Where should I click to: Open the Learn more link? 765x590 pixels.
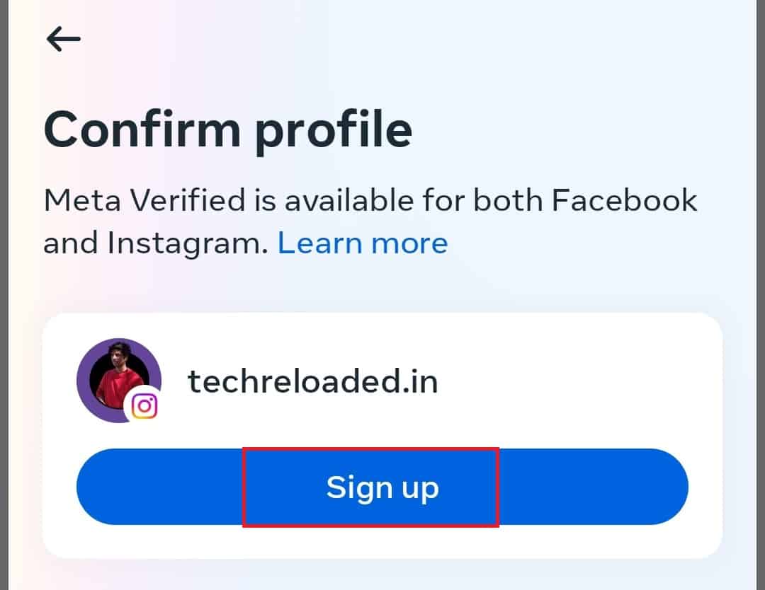pos(362,243)
